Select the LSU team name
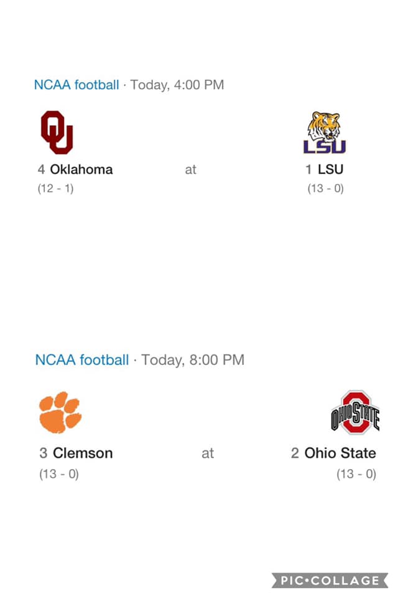Screen dimensions: 398x598 330,169
